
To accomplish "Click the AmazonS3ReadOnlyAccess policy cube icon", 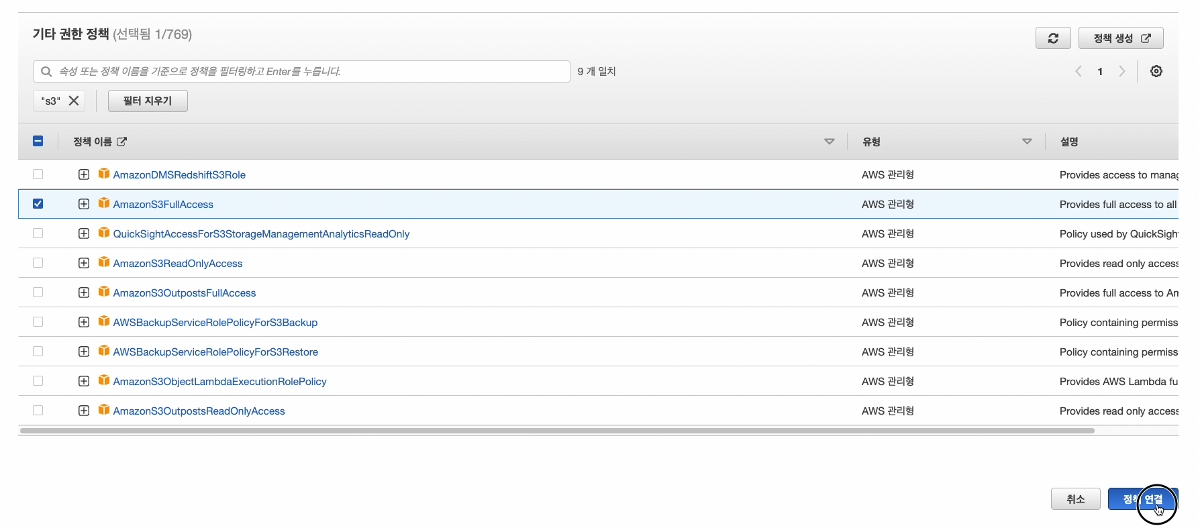I will [104, 262].
